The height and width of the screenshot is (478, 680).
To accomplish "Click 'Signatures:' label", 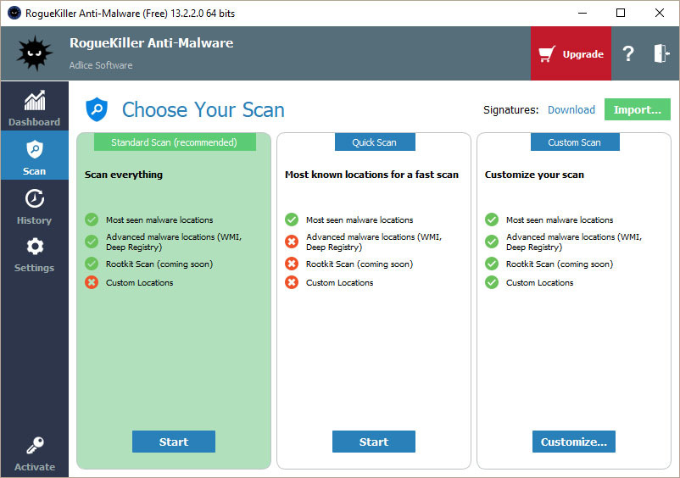I will click(511, 110).
